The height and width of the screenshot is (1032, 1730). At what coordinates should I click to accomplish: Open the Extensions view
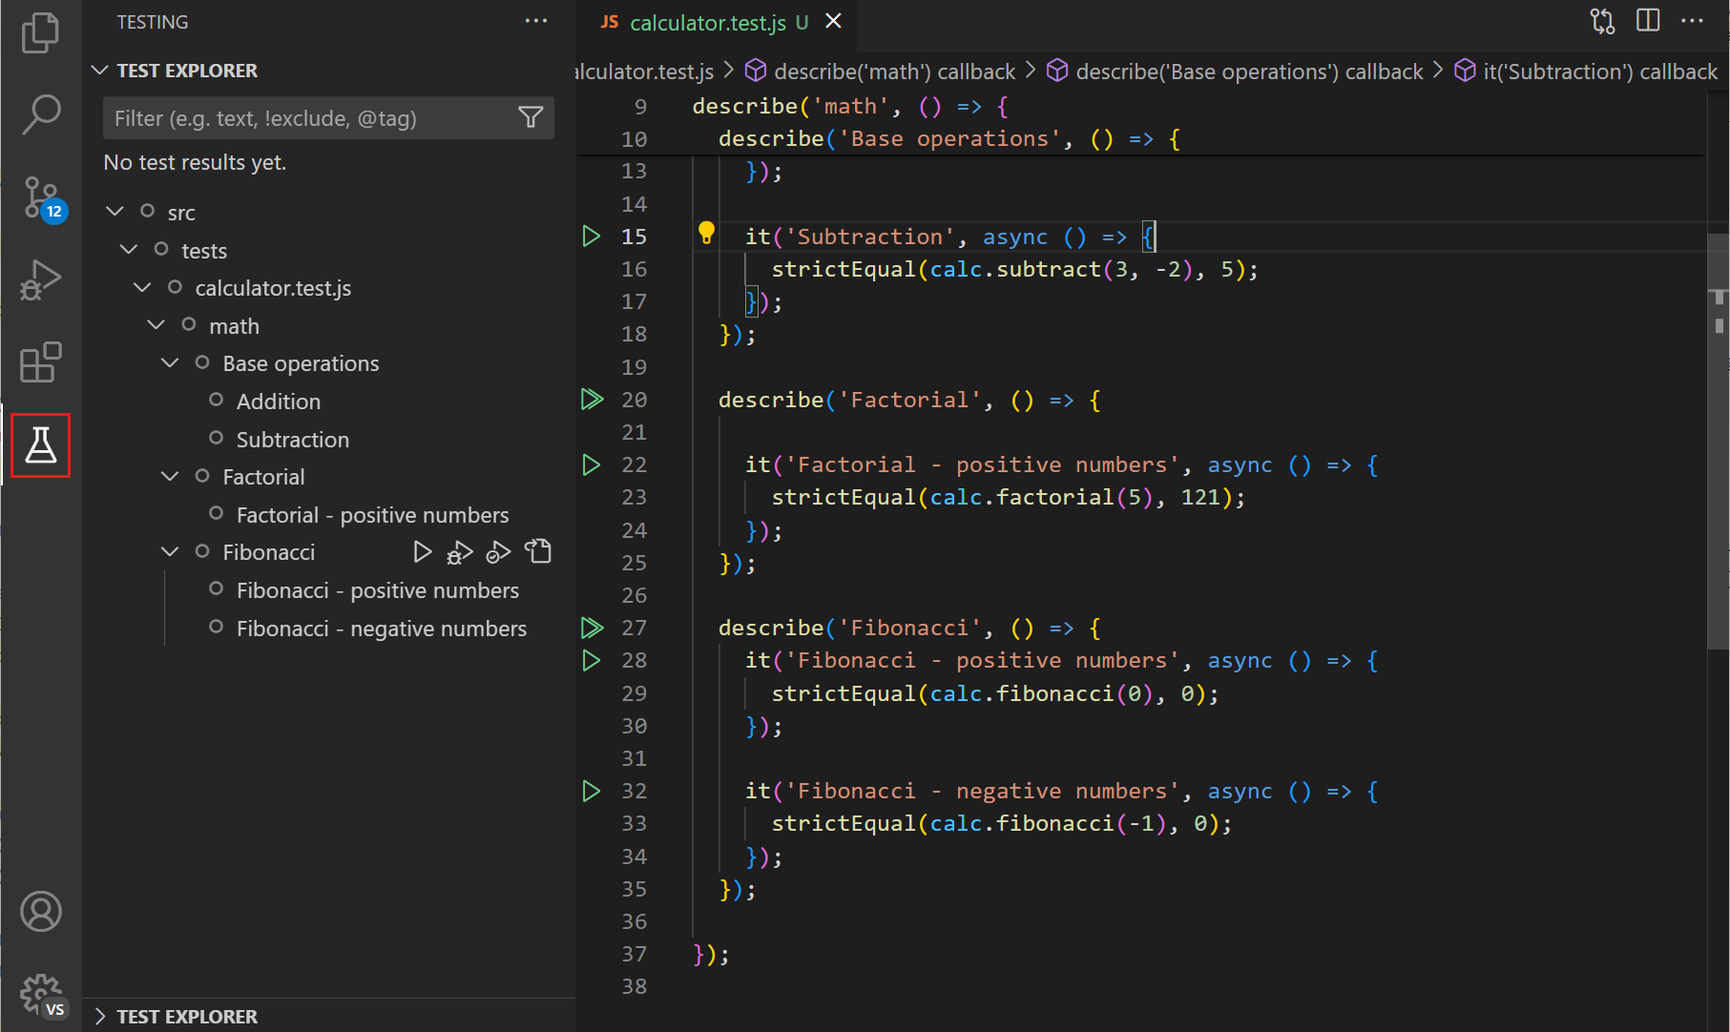(40, 362)
